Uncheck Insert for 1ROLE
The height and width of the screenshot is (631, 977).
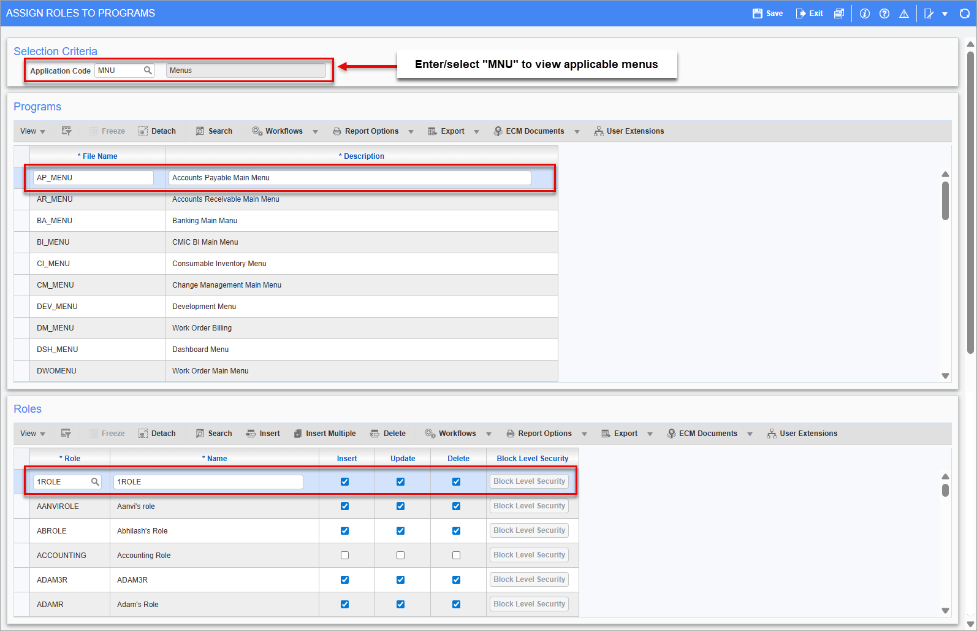click(344, 482)
